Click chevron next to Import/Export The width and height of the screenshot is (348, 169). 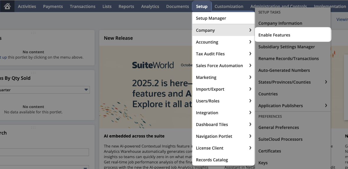point(250,89)
